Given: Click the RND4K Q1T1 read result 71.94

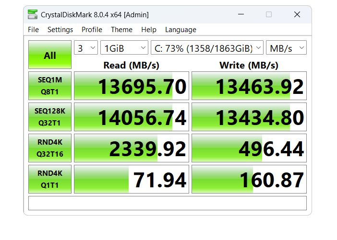Looking at the screenshot, I should coord(132,179).
